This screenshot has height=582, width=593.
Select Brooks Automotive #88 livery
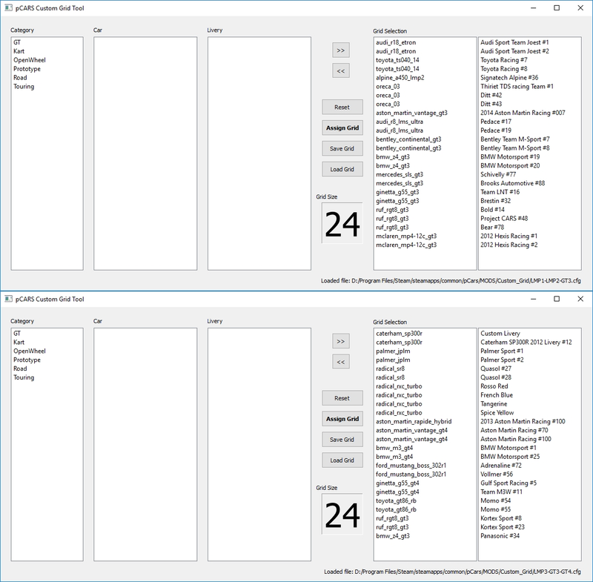click(x=512, y=183)
